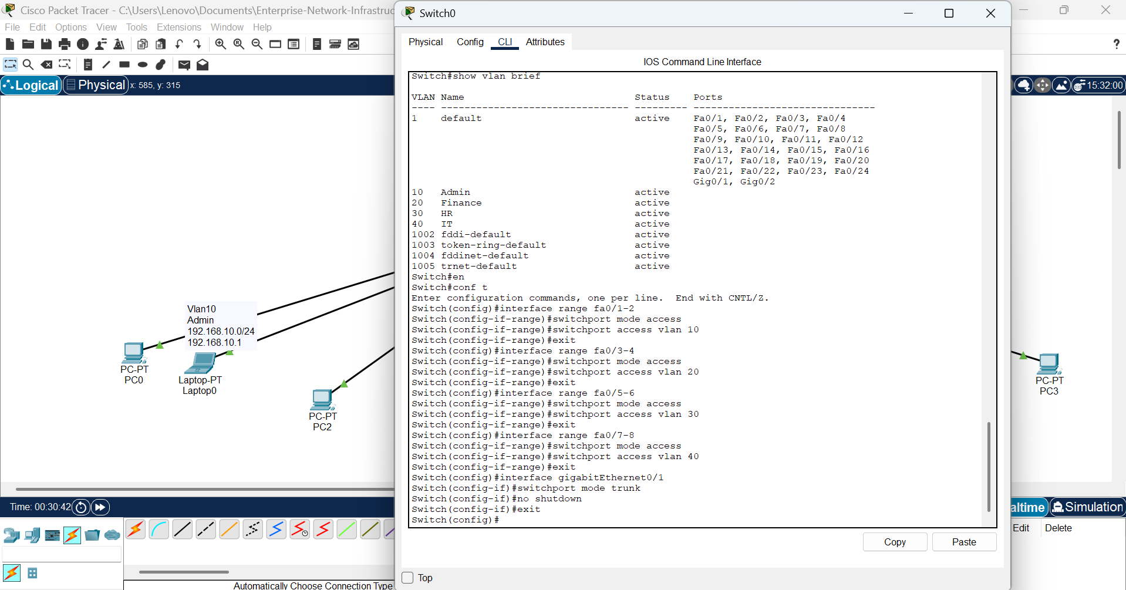
Task: Select the Place Note tool
Action: point(87,65)
